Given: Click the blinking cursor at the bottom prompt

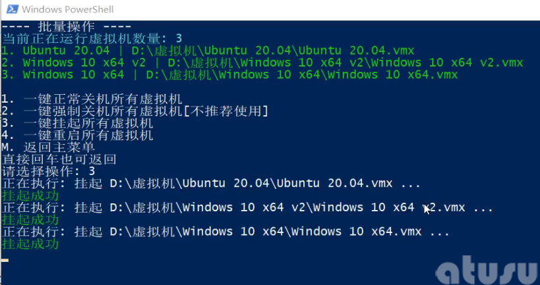Looking at the screenshot, I should click(x=5, y=260).
